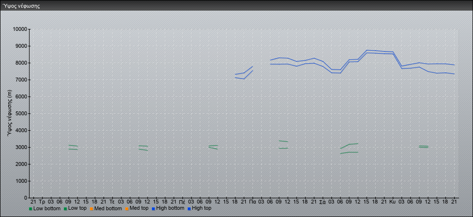
Task: Click the 5000 value on the y-axis
Action: click(21, 114)
